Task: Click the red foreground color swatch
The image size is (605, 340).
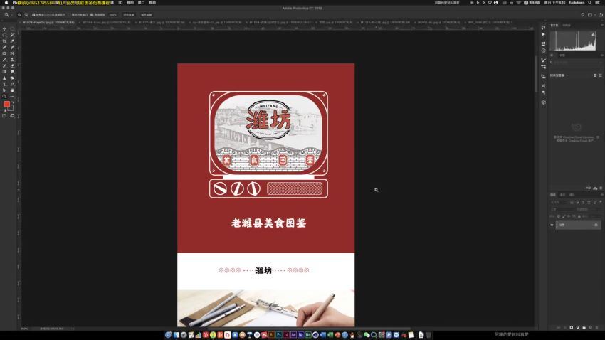Action: point(6,104)
